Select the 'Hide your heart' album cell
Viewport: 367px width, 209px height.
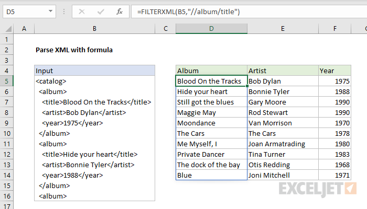(x=211, y=91)
